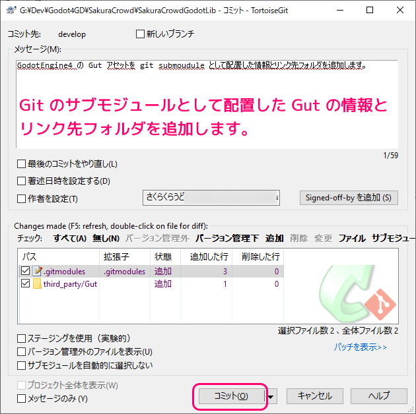Enable the 新しいブランチ checkbox
416x414 pixels.
click(140, 34)
